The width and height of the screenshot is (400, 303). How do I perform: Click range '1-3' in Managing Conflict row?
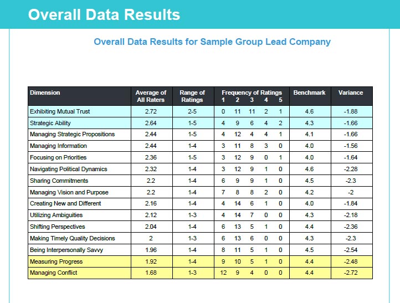pos(192,273)
